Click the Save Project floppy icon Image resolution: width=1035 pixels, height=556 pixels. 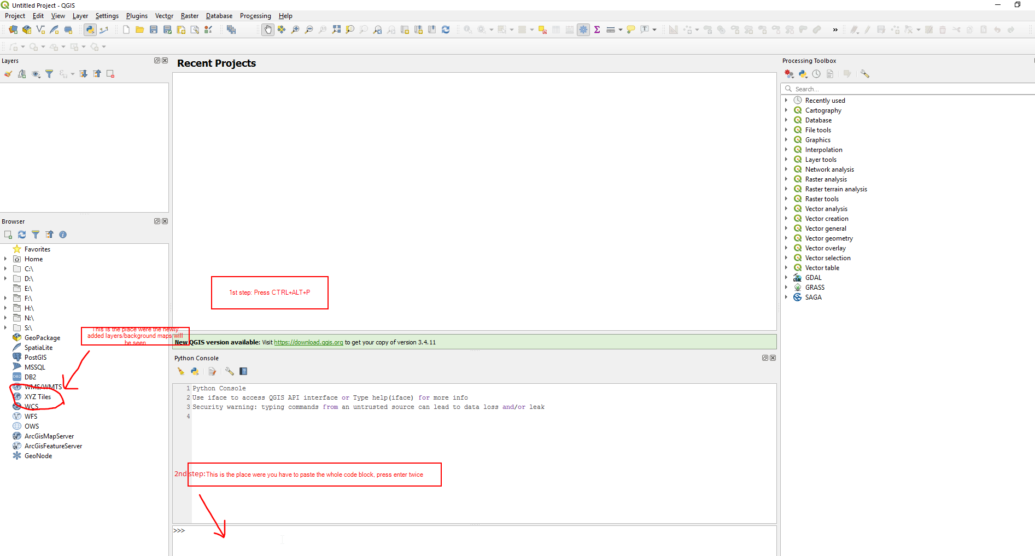click(x=154, y=30)
